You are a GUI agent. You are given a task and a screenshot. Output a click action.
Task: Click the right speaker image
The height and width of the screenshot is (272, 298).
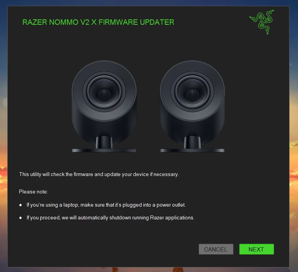click(192, 106)
